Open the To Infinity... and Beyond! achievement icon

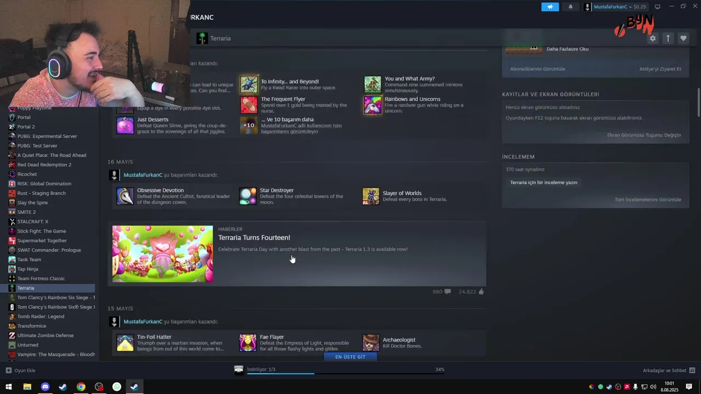pos(249,84)
